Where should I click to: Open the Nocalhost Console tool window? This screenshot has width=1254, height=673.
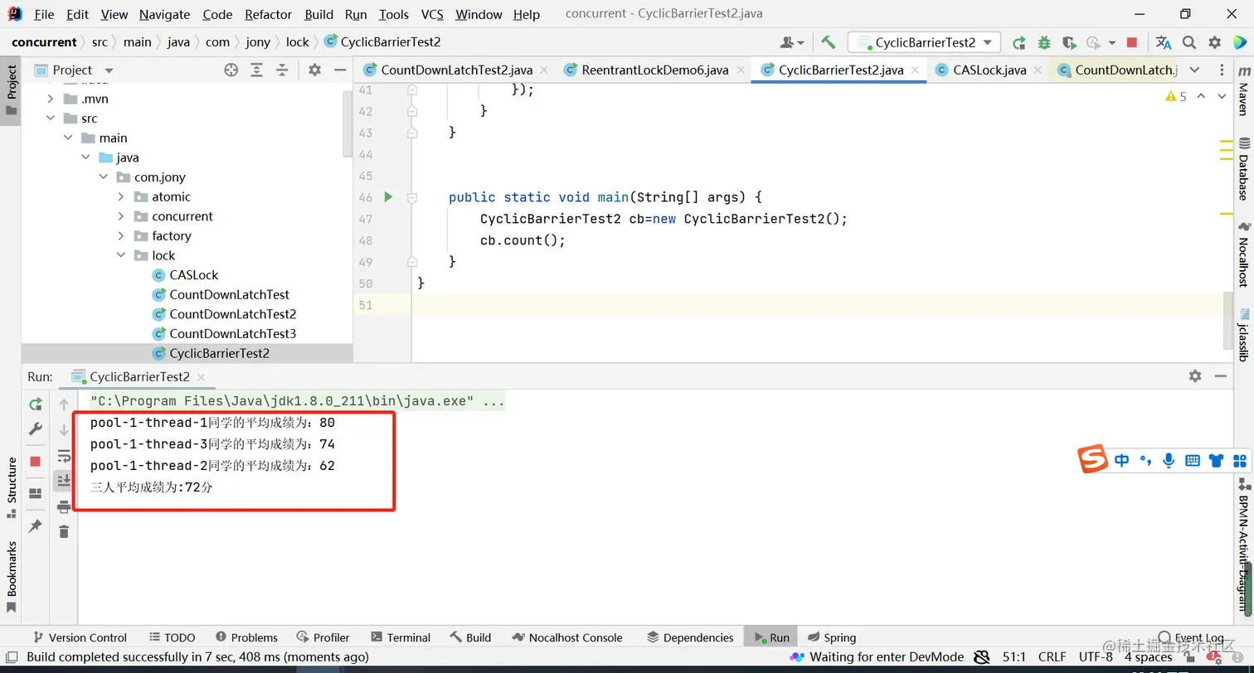pyautogui.click(x=566, y=637)
